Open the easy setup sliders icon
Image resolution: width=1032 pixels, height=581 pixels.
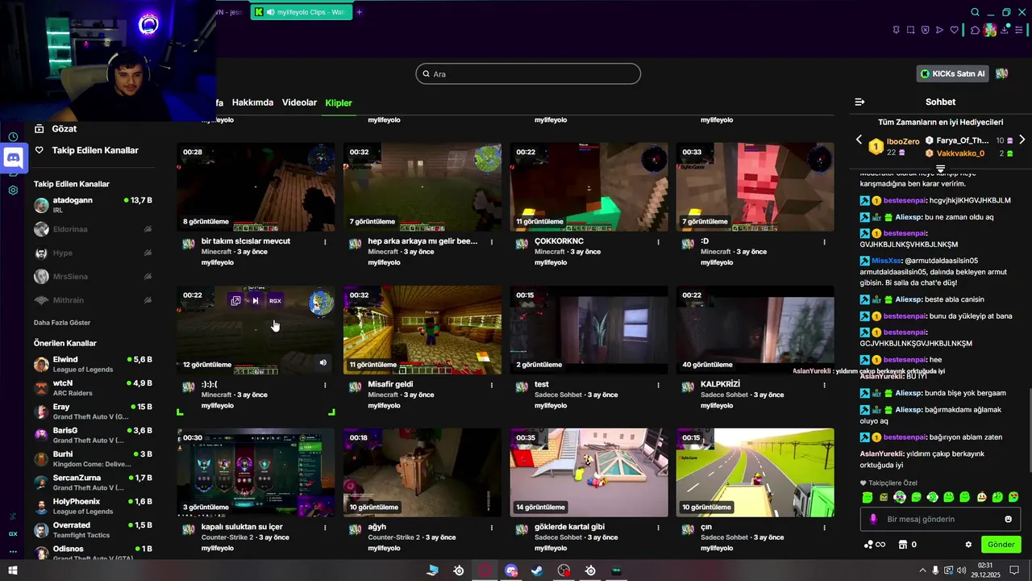point(1020,30)
